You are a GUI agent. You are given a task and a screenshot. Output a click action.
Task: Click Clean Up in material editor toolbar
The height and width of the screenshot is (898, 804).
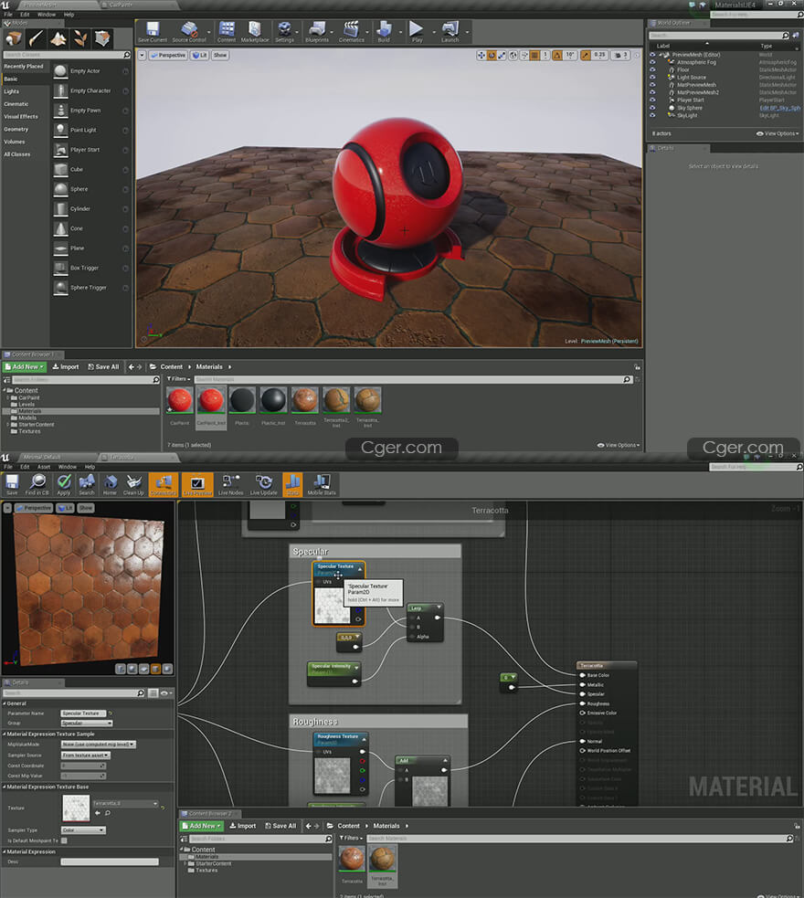coord(133,484)
